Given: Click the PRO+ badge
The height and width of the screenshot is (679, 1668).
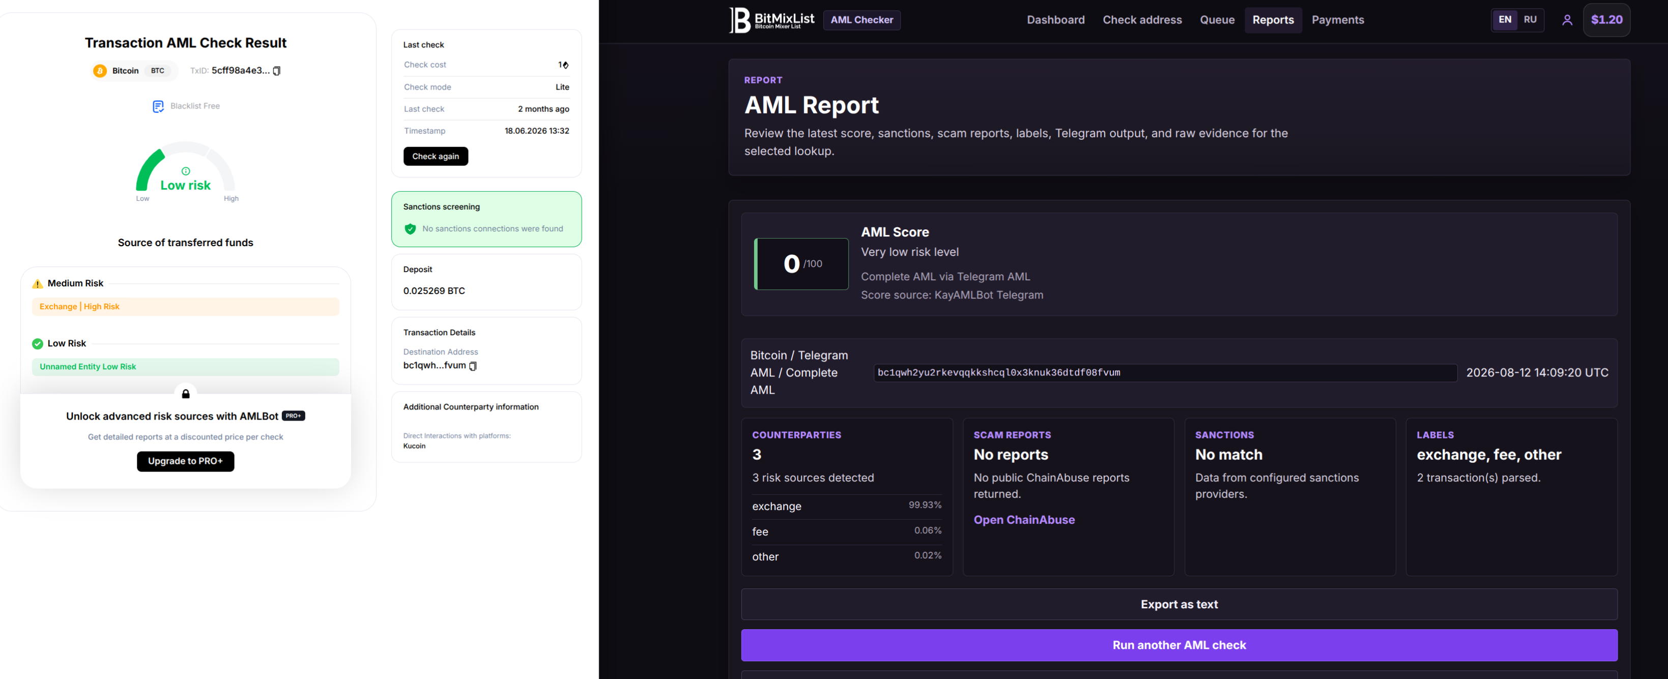Looking at the screenshot, I should (x=293, y=416).
